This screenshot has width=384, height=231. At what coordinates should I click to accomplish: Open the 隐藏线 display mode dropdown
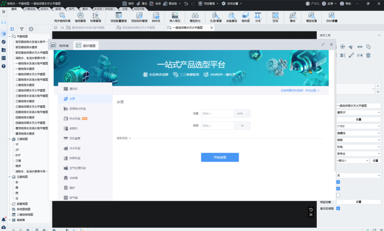[358, 133]
